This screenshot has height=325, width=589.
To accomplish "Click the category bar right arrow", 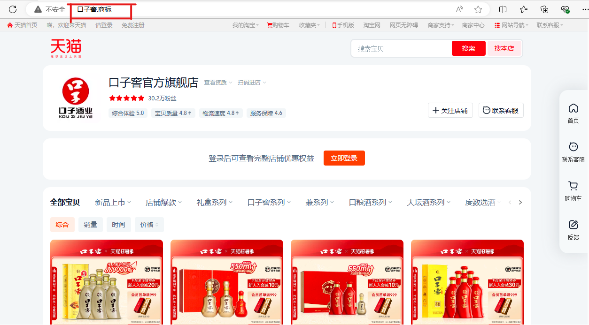I will tap(520, 203).
